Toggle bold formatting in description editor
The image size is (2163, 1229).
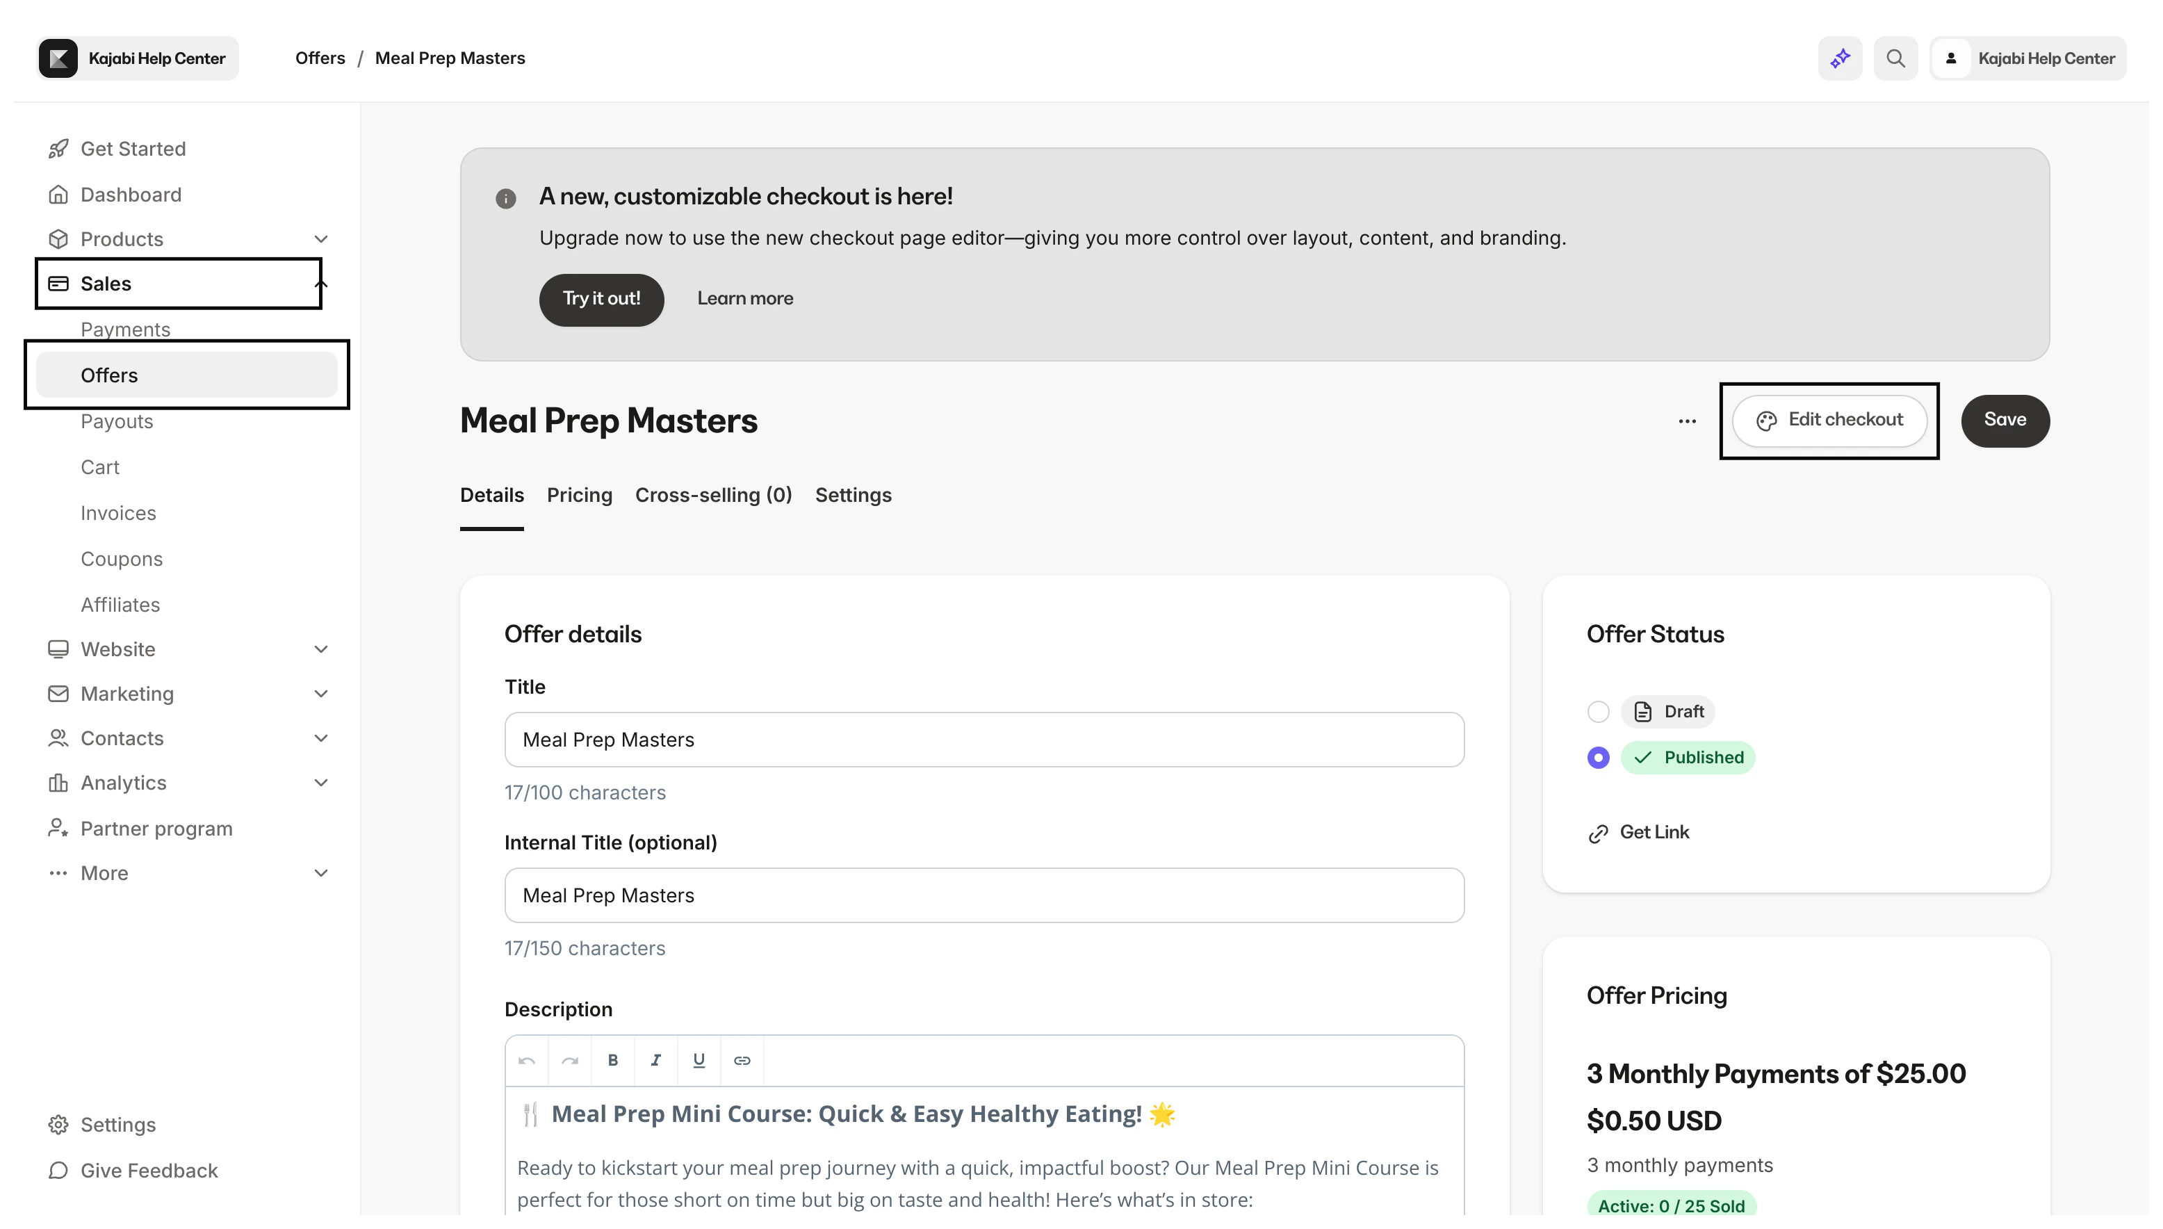[613, 1060]
